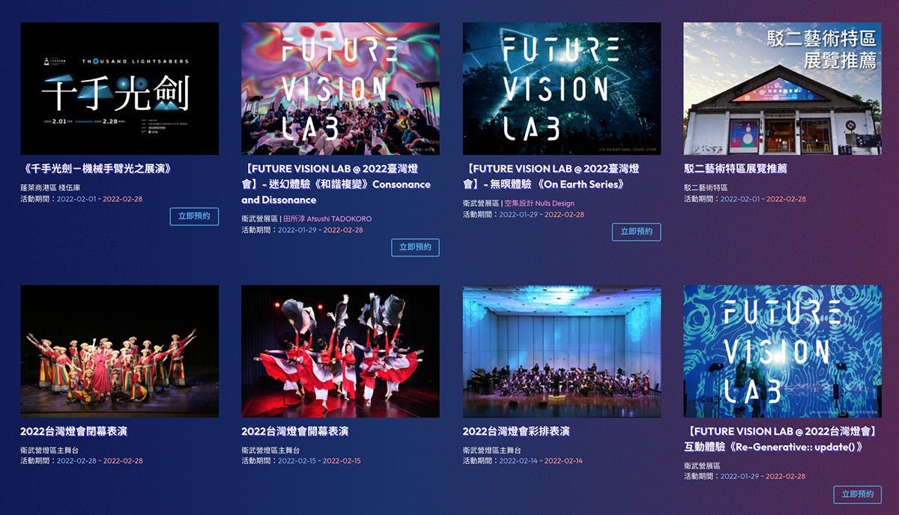Open 《千手光劍－機械手臂光之展演》 title link

click(x=97, y=168)
